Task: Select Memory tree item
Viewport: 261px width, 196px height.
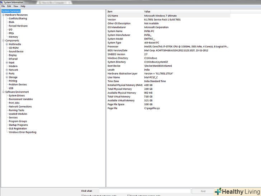Action: (13, 37)
